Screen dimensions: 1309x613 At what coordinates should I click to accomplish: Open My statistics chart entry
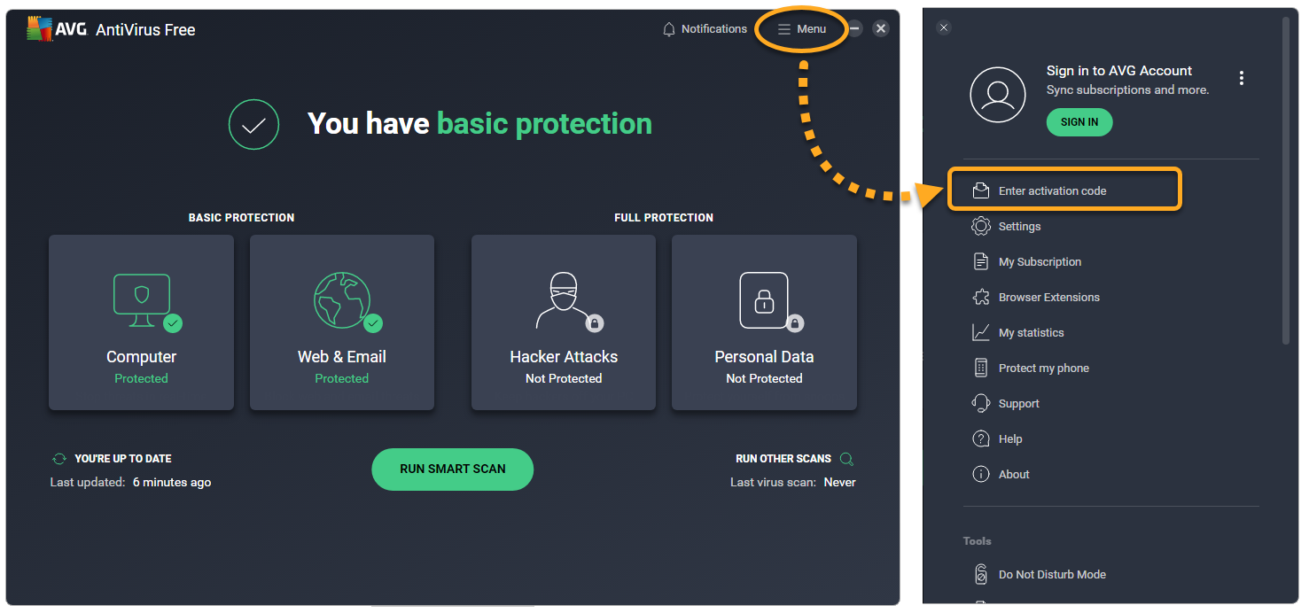click(x=1031, y=333)
